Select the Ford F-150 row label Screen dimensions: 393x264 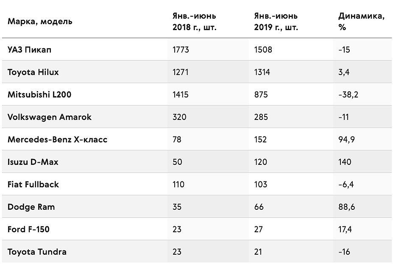pyautogui.click(x=28, y=229)
